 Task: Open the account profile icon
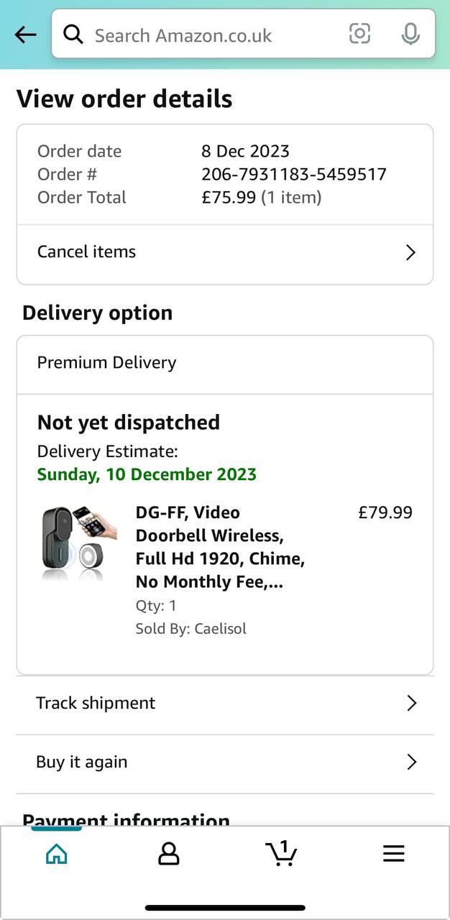(168, 853)
